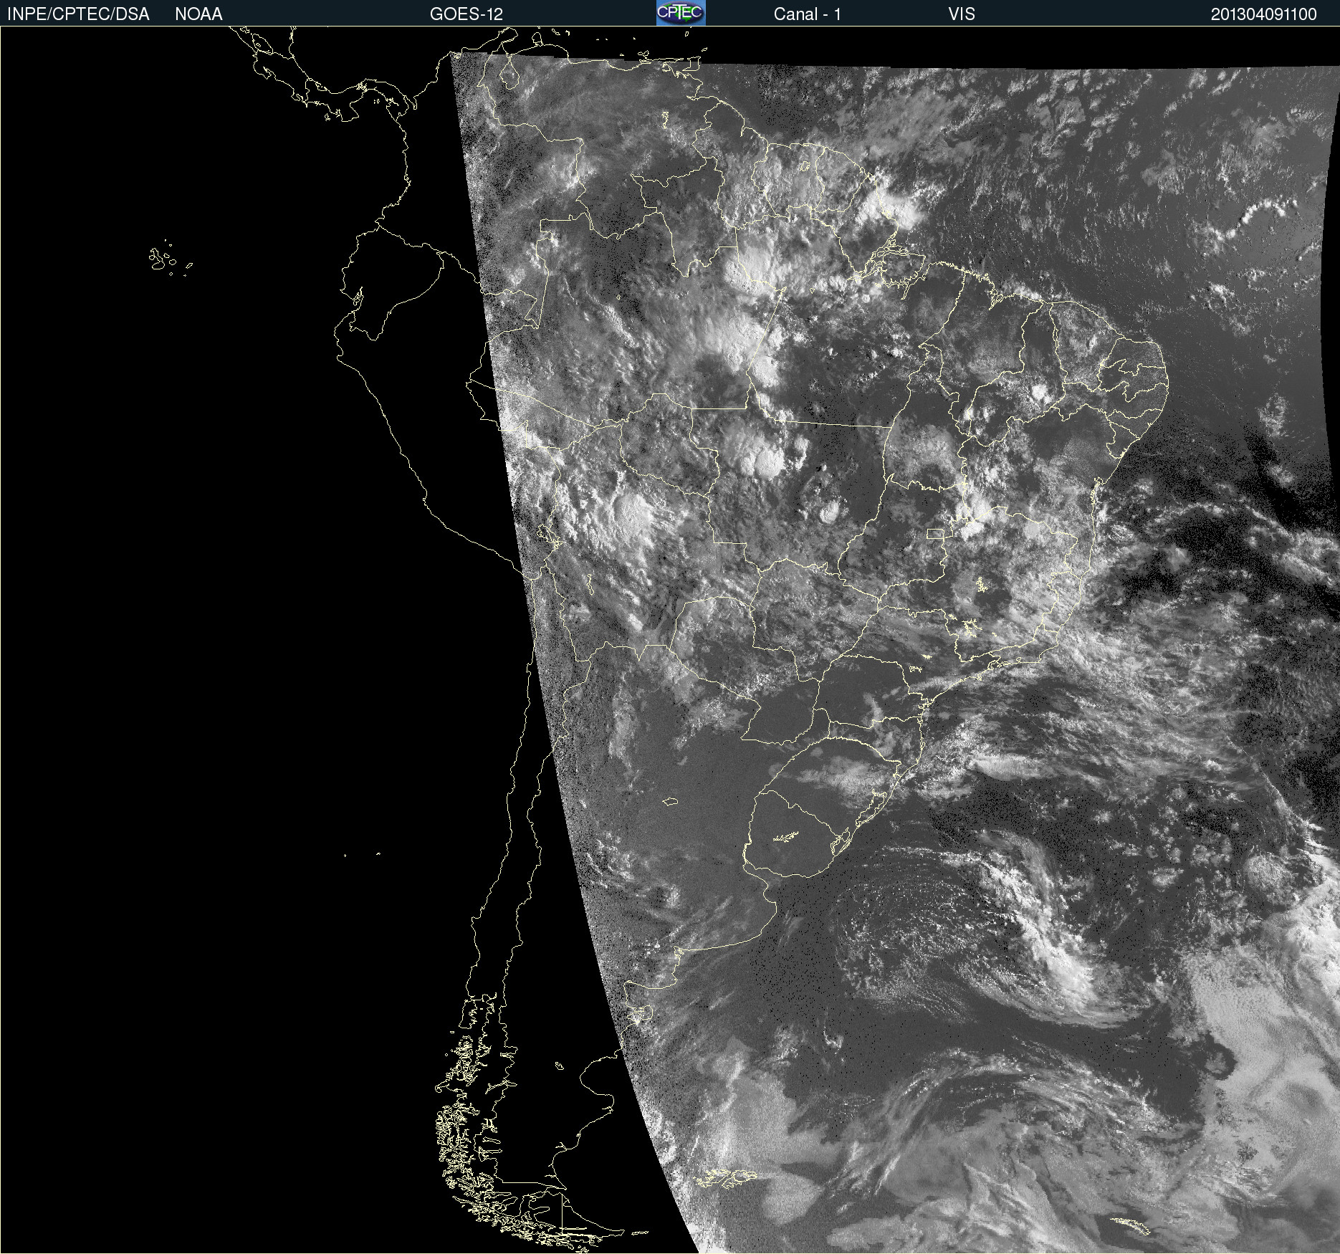Image resolution: width=1340 pixels, height=1254 pixels.
Task: Click the VIS channel type label
Action: (x=962, y=14)
